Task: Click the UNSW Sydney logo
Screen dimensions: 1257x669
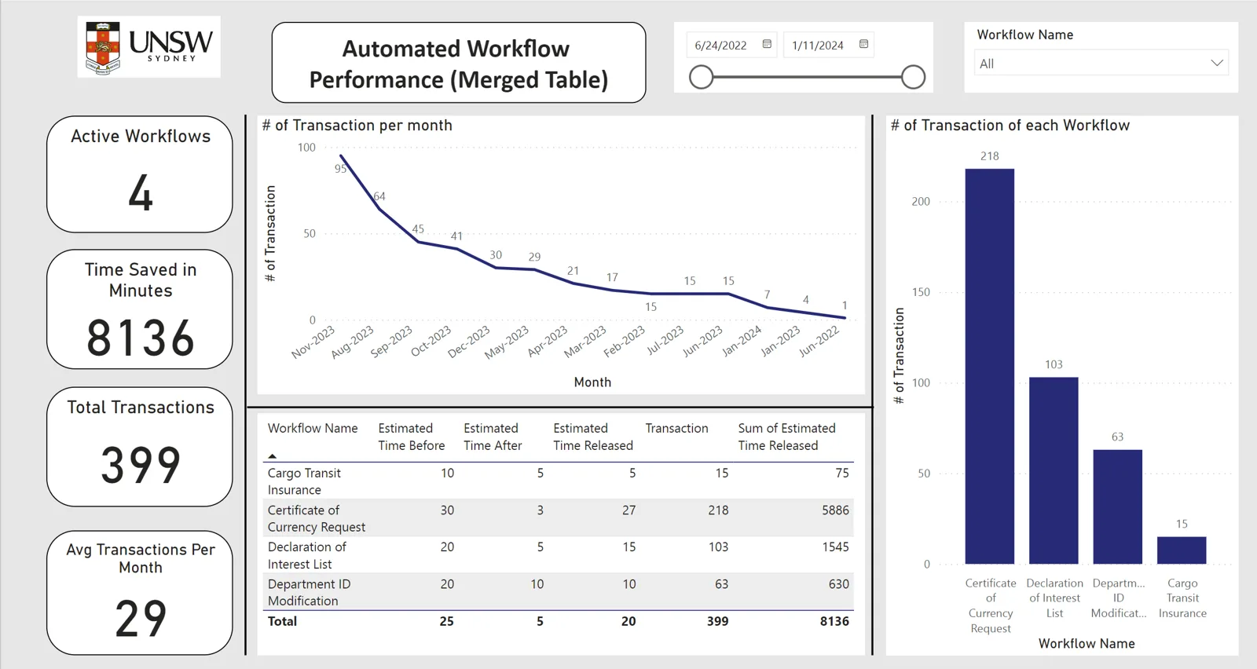Action: [148, 47]
